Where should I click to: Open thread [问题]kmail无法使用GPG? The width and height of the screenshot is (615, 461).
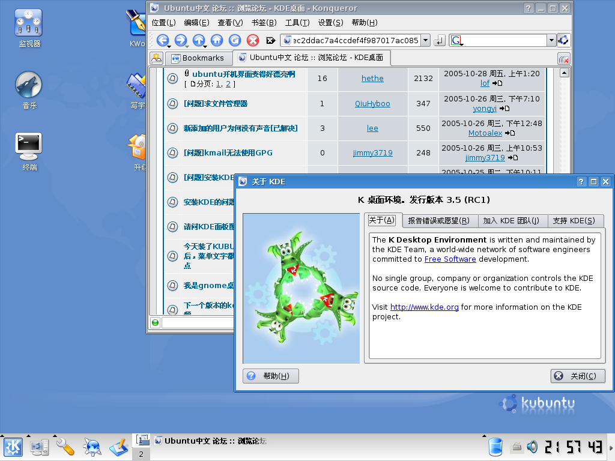[x=228, y=153]
